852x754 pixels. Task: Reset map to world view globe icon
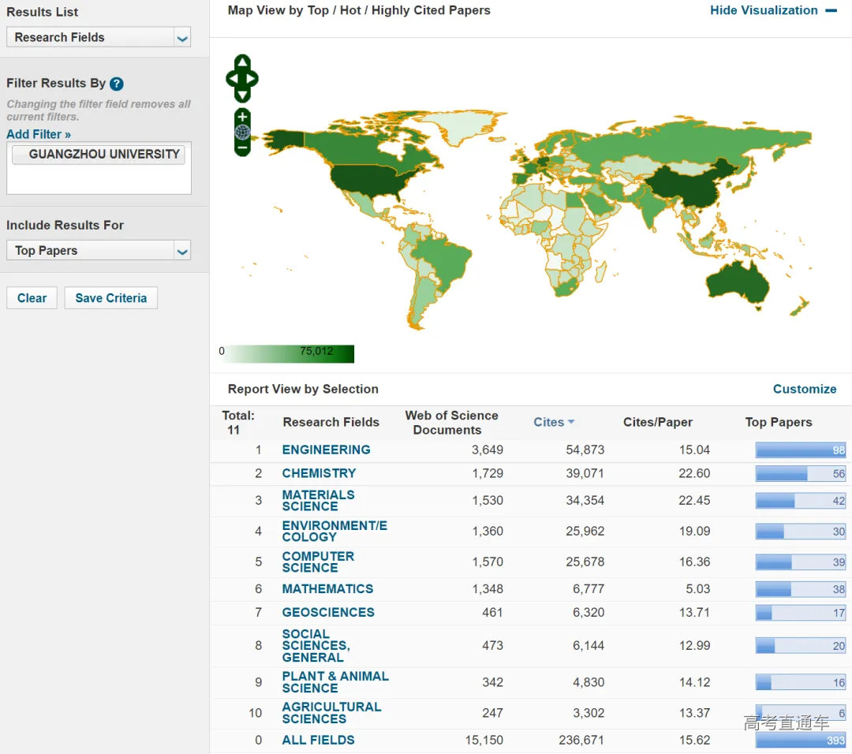(x=242, y=133)
